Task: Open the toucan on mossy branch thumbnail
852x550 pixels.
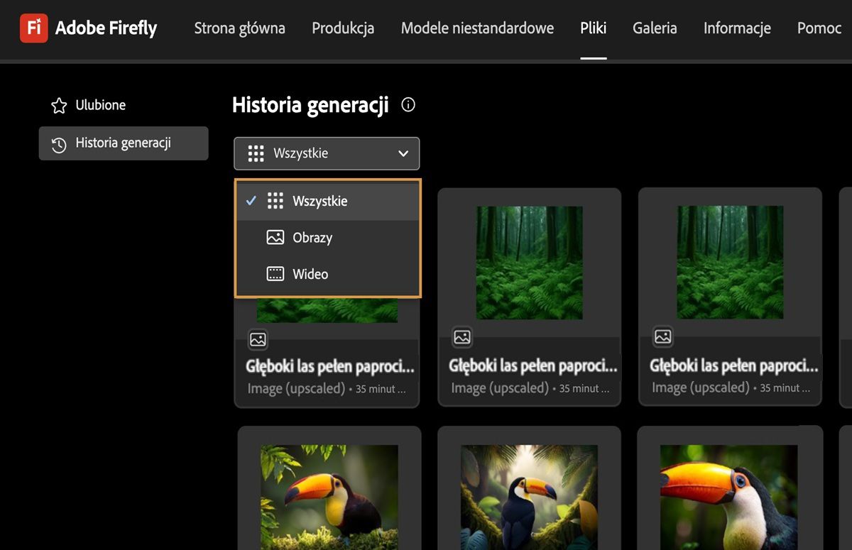Action: click(x=329, y=497)
